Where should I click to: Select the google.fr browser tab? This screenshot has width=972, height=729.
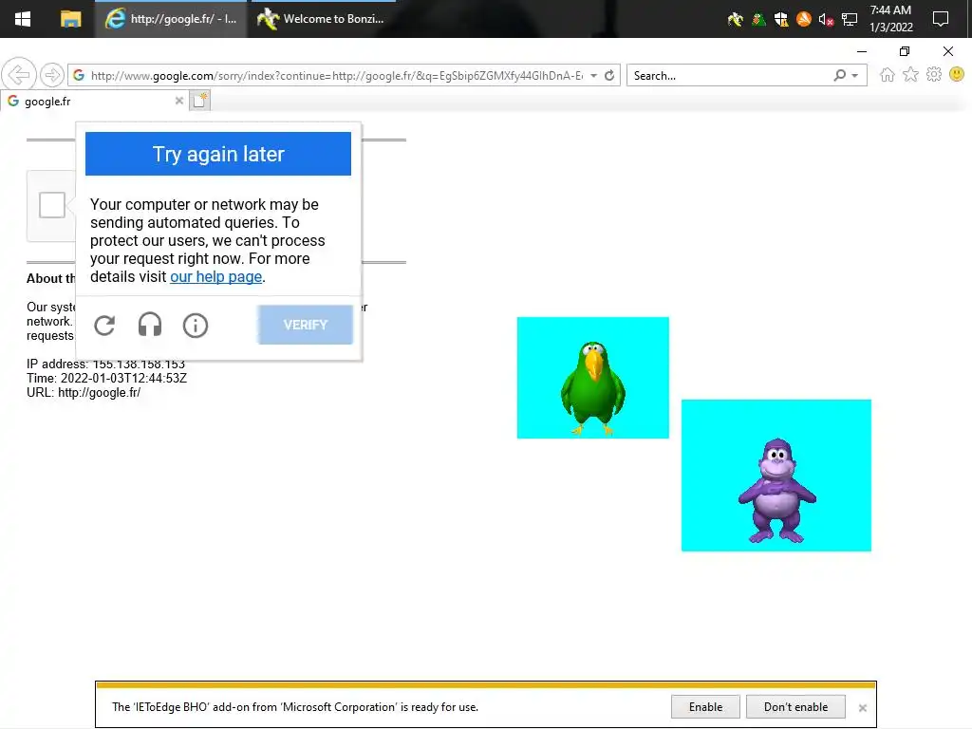(96, 101)
